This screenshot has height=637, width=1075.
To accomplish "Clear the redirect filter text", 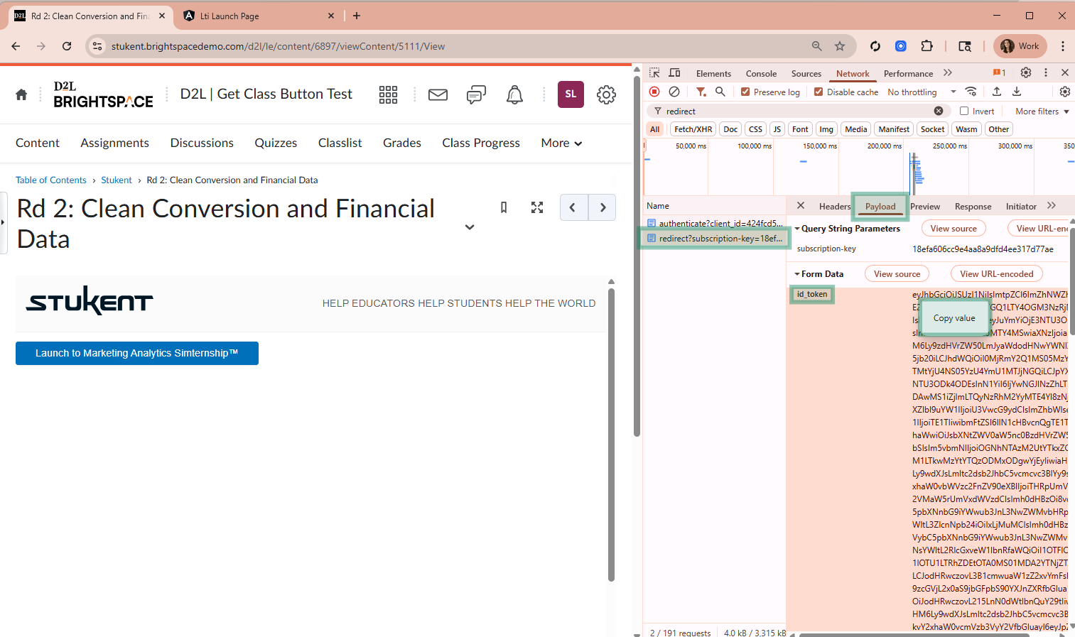I will [939, 111].
